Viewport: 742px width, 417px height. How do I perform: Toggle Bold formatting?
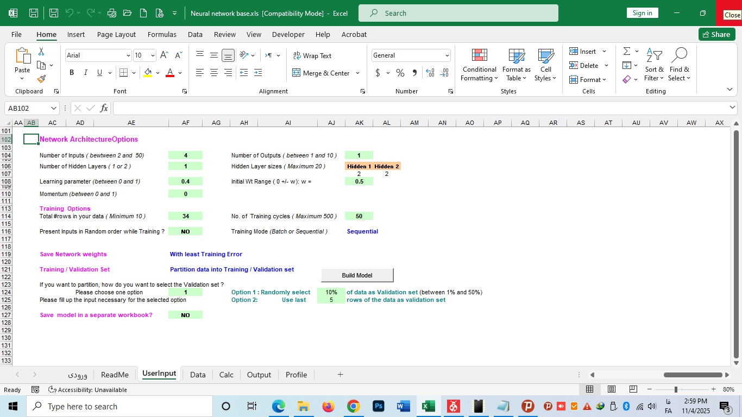point(72,73)
